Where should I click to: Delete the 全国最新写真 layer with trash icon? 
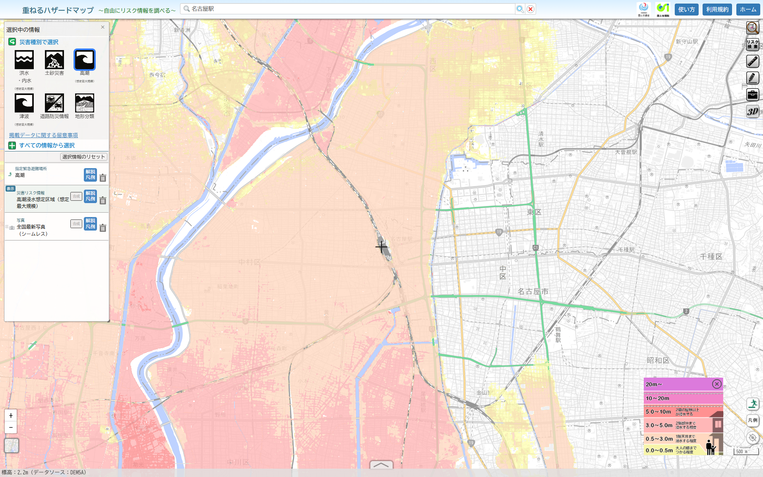click(103, 228)
